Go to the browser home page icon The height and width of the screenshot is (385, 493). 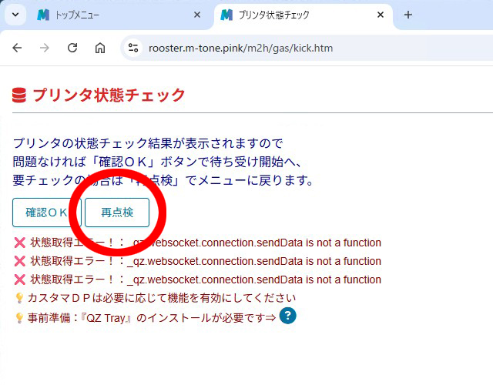pos(100,48)
